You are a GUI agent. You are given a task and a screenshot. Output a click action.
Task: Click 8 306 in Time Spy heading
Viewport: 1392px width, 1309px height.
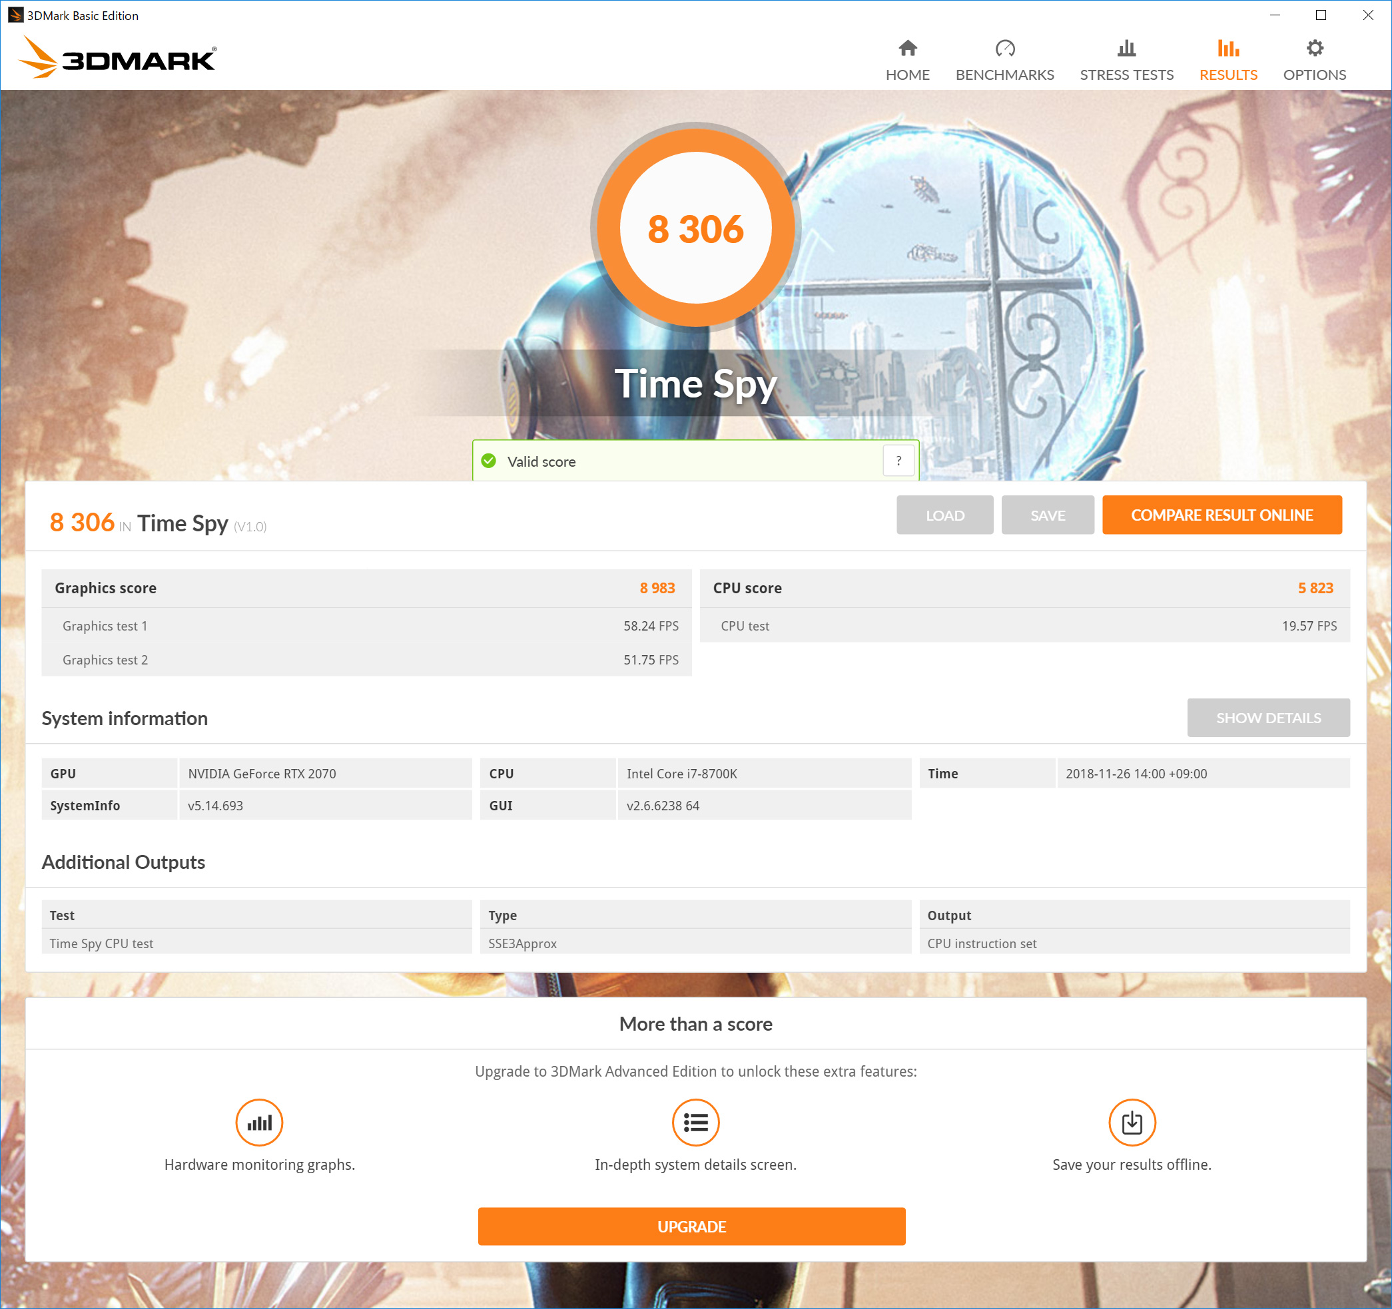coord(159,523)
